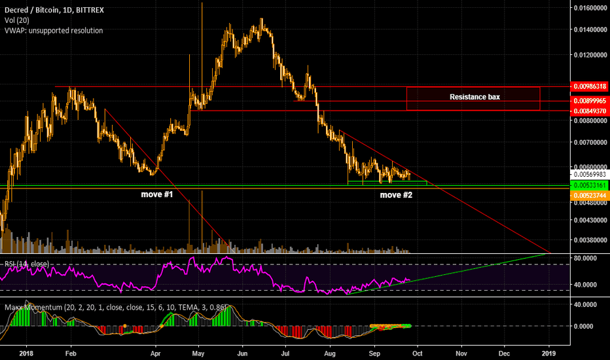Click the Oct label on time axis
The image size is (610, 360).
(418, 353)
